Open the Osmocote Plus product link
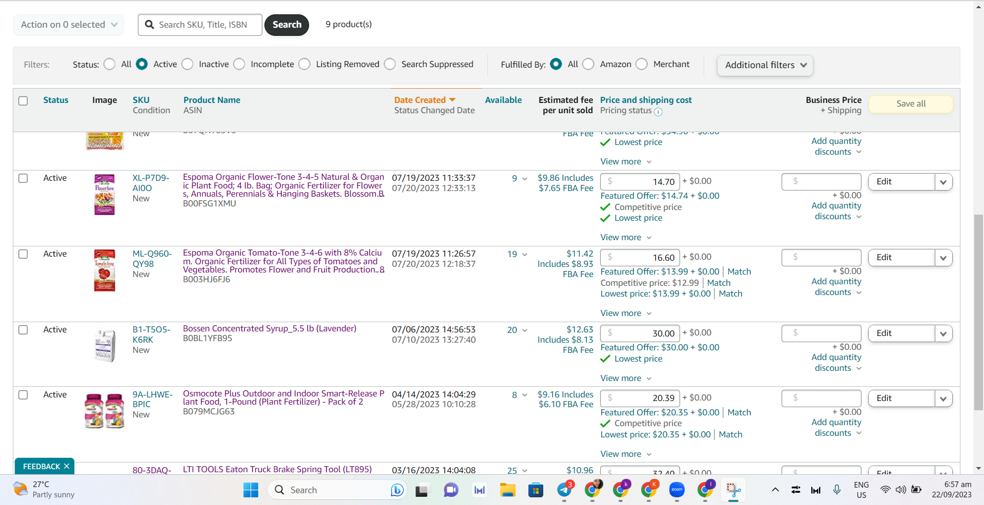Image resolution: width=984 pixels, height=505 pixels. click(x=283, y=397)
